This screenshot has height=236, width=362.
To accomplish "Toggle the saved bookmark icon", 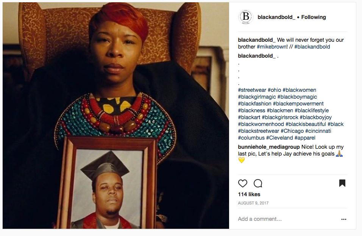I will [x=342, y=183].
